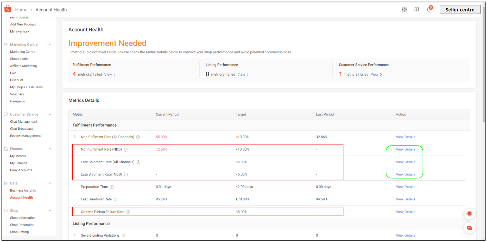Open View Details for Non-fulfilment Rate (NDD)
The width and height of the screenshot is (487, 242).
pyautogui.click(x=405, y=149)
